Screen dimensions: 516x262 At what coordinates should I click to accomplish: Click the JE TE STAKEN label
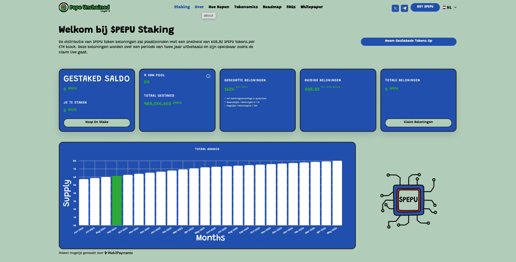coord(75,103)
